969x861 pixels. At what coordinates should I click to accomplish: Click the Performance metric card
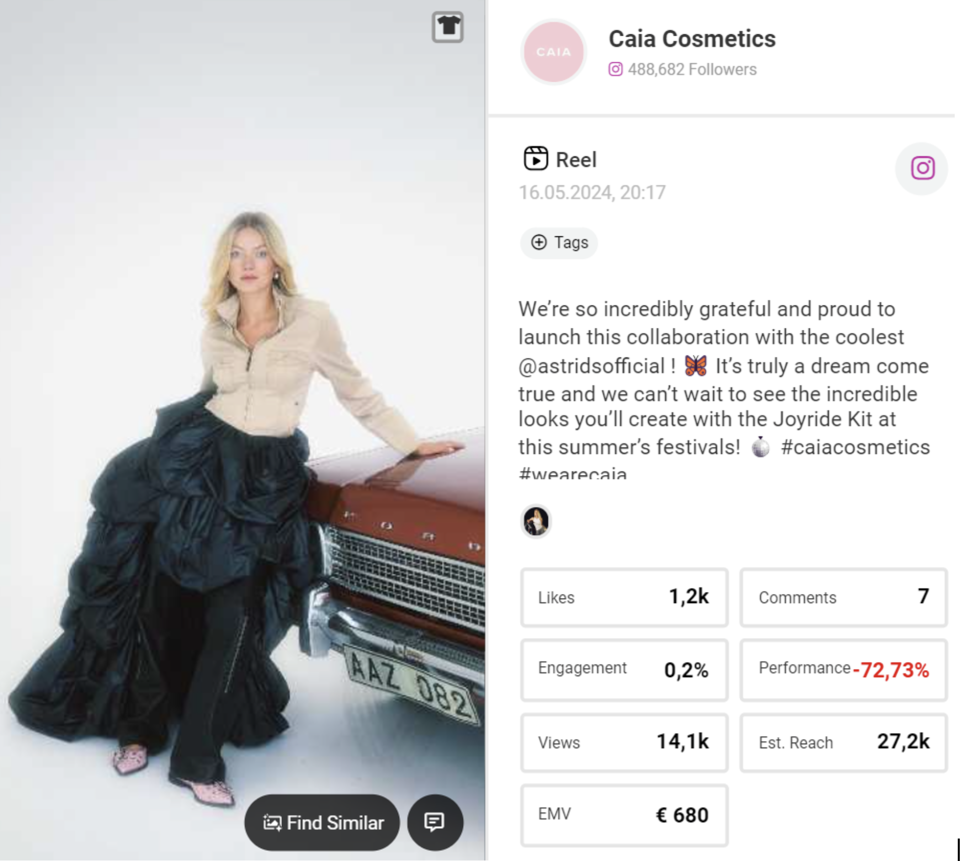click(843, 669)
